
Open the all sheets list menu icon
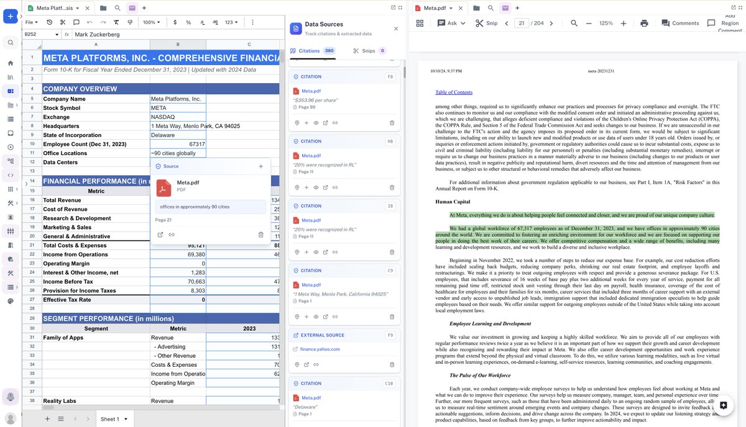pyautogui.click(x=60, y=419)
